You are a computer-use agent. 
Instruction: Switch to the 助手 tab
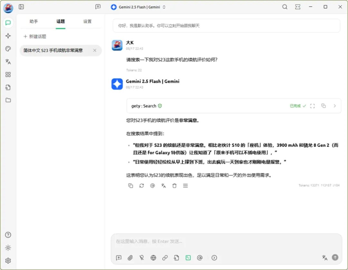[x=34, y=21]
